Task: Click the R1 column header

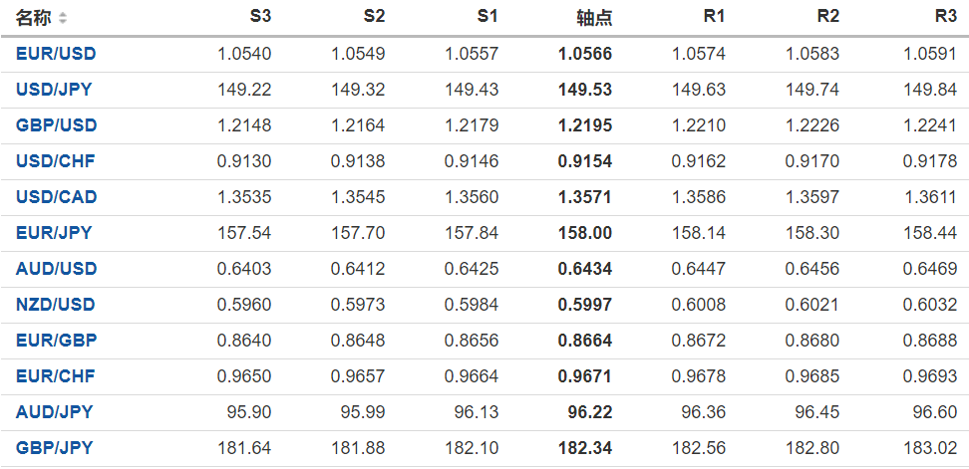Action: (714, 17)
